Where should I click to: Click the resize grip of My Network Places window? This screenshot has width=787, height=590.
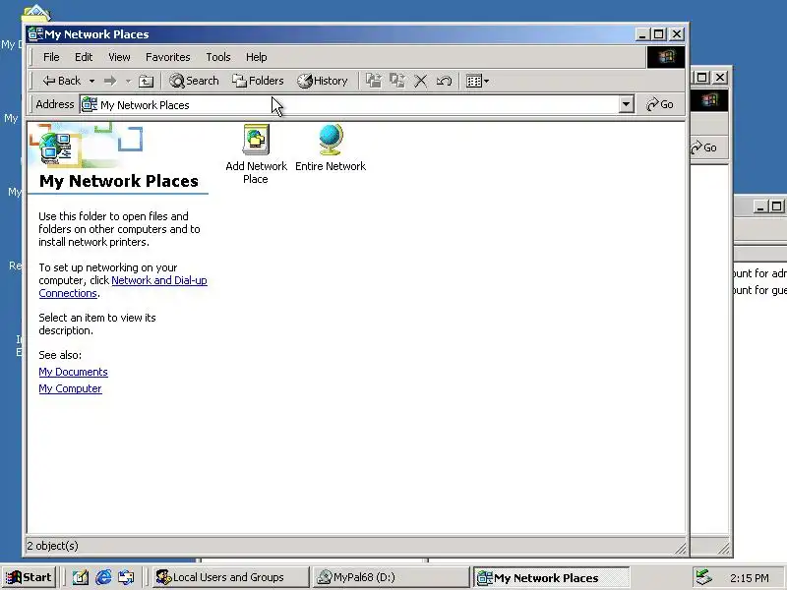click(x=680, y=549)
